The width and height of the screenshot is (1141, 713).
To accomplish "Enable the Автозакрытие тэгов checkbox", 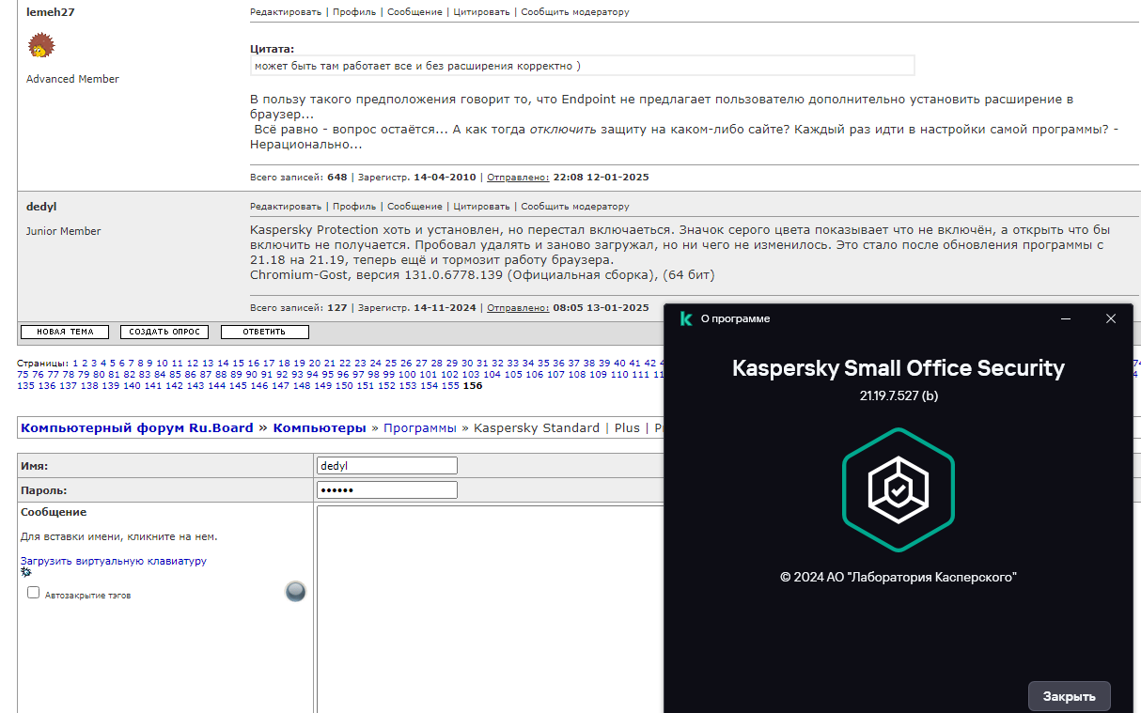I will [34, 593].
